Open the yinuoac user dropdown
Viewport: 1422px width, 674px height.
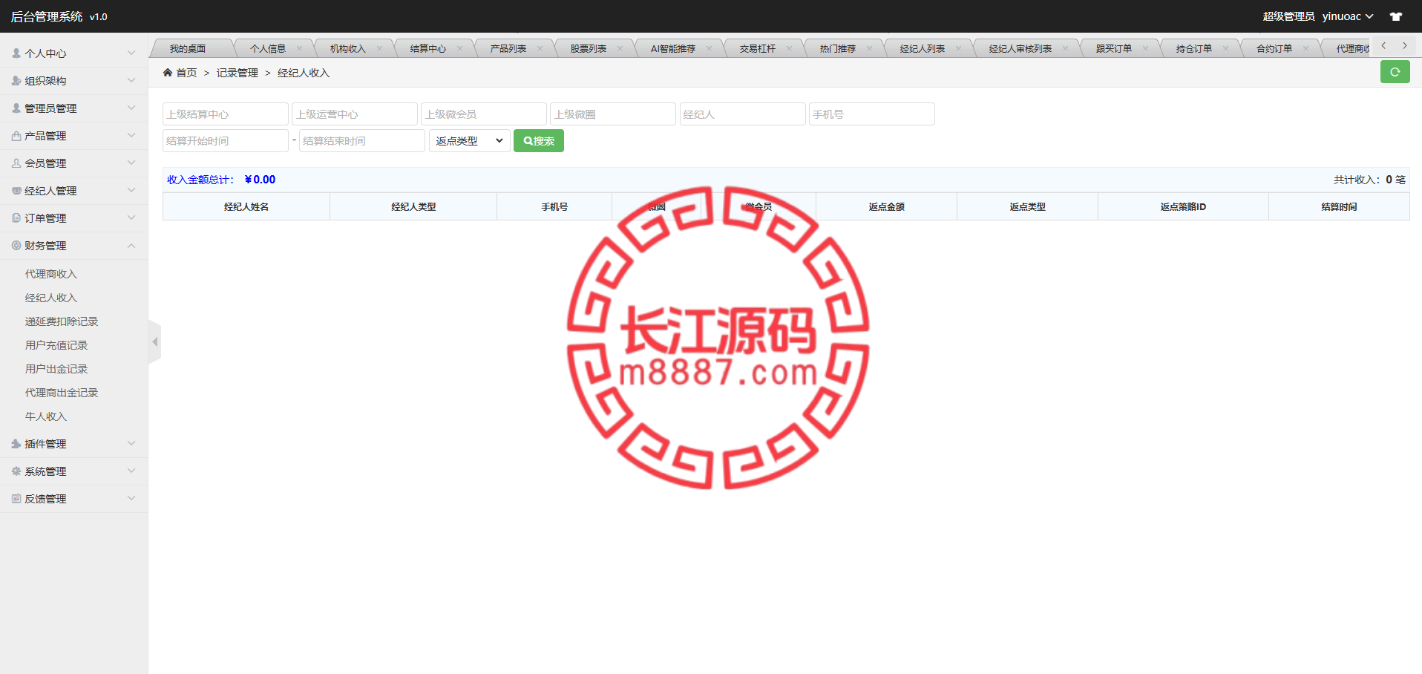coord(1348,16)
